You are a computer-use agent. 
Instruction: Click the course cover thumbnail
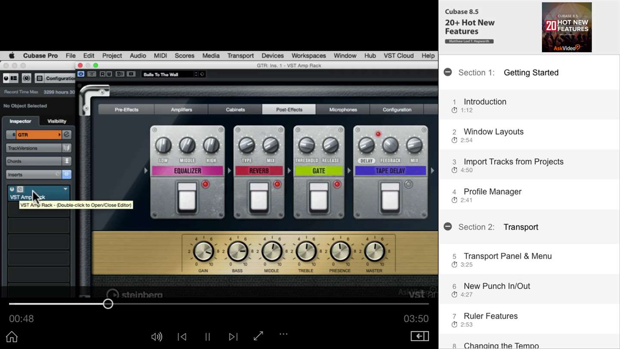coord(567,27)
